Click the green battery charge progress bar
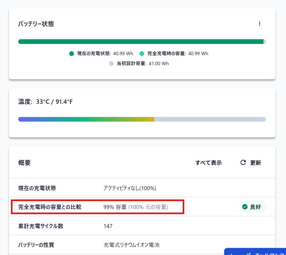 [x=140, y=42]
